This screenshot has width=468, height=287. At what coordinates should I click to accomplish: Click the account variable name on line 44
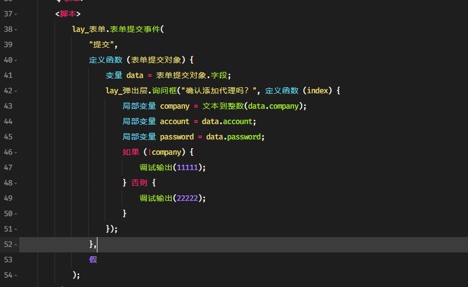[x=175, y=121]
